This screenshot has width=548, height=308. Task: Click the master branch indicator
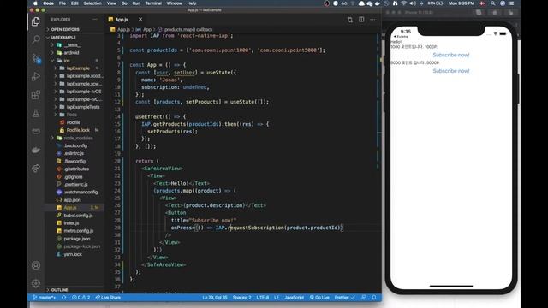point(44,298)
